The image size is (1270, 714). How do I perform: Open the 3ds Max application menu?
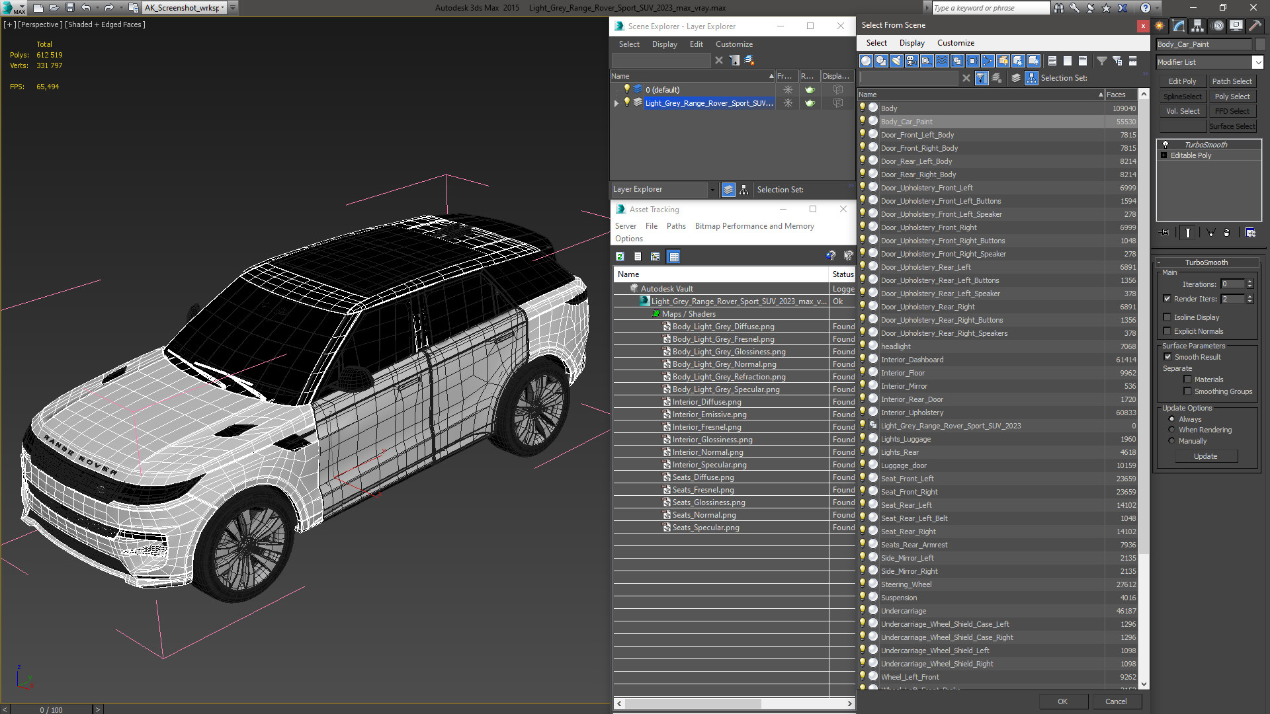click(x=13, y=8)
